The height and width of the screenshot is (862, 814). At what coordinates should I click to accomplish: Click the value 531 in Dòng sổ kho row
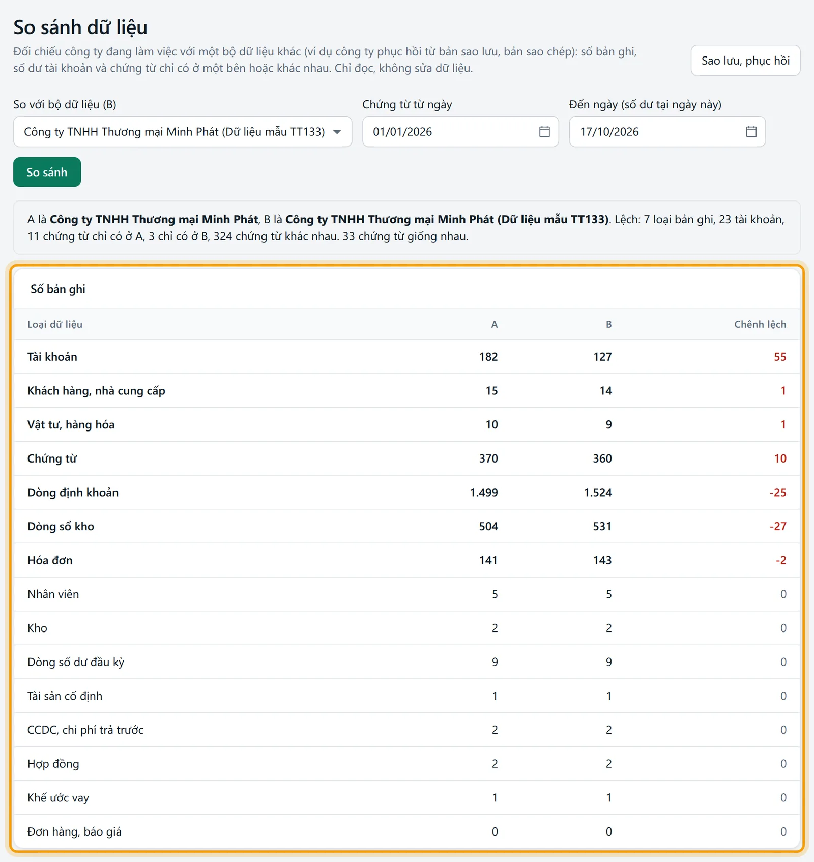[602, 526]
